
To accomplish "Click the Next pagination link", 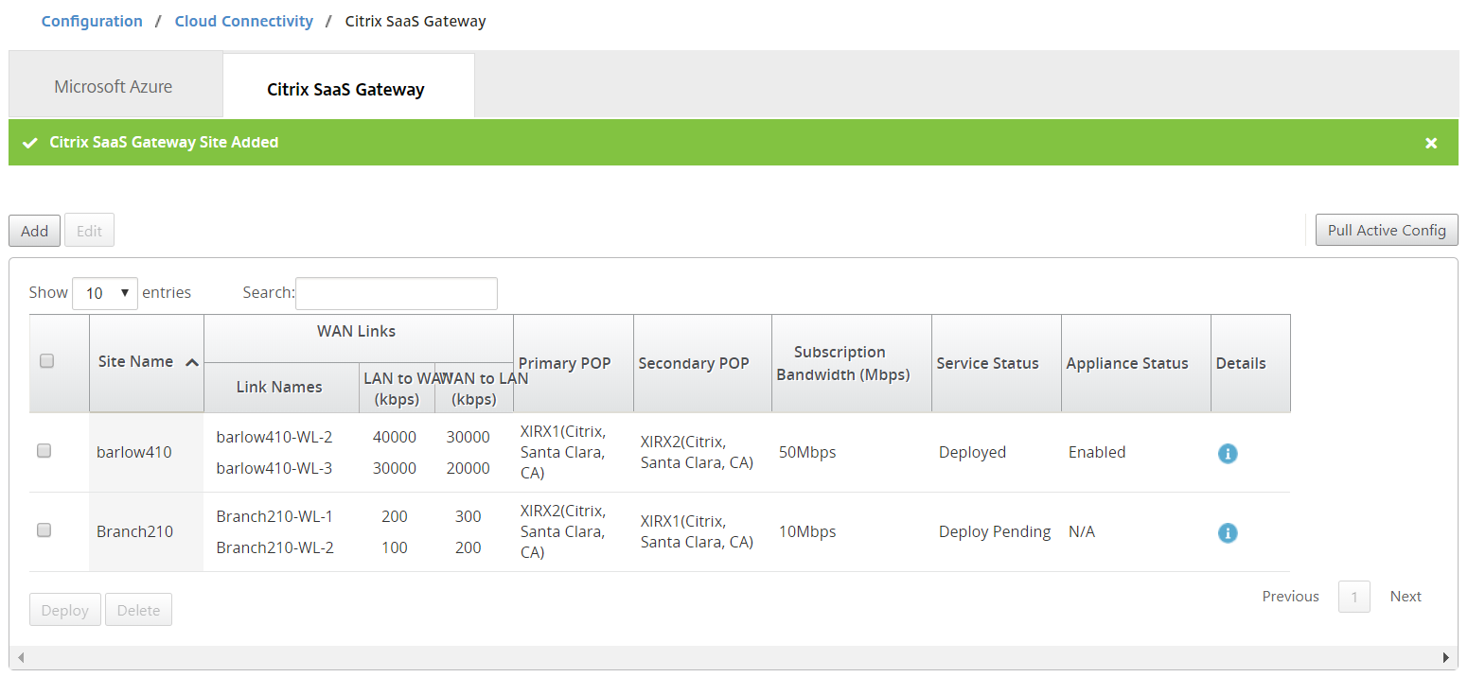I will pos(1405,597).
